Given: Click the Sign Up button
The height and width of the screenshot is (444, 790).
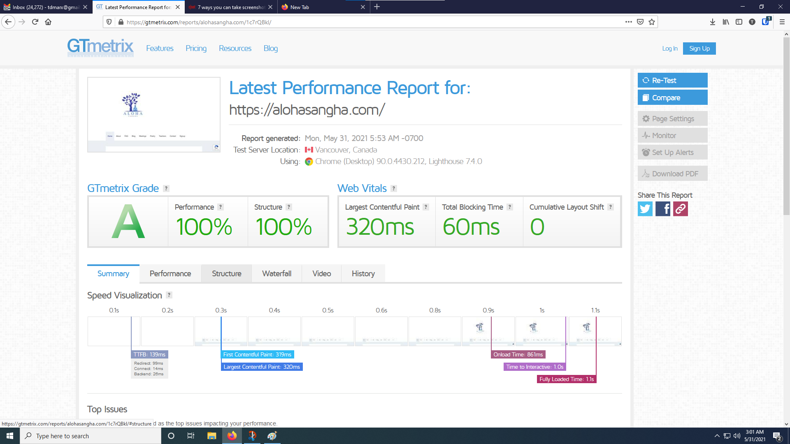Looking at the screenshot, I should [699, 49].
